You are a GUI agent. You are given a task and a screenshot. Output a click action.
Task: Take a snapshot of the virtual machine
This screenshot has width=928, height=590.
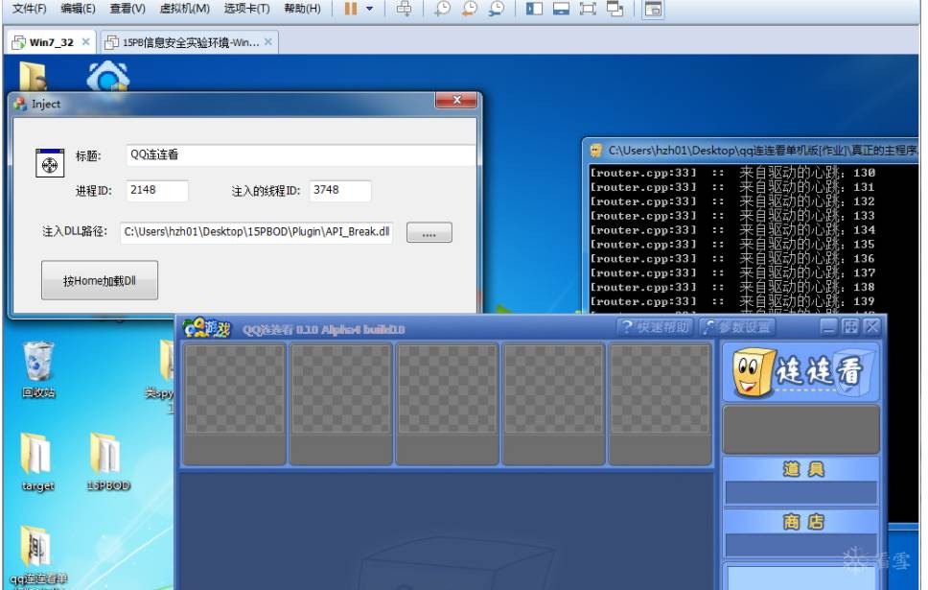442,9
